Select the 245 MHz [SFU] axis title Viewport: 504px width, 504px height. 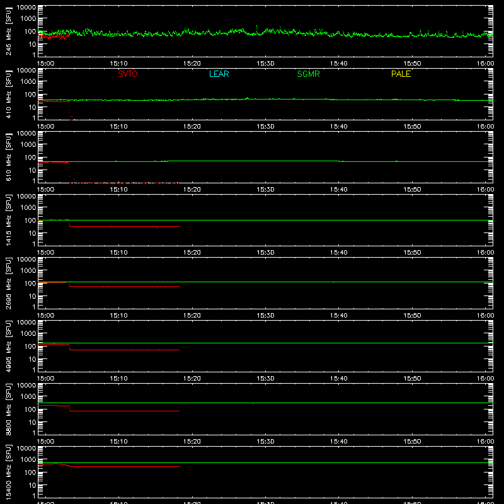pyautogui.click(x=8, y=31)
